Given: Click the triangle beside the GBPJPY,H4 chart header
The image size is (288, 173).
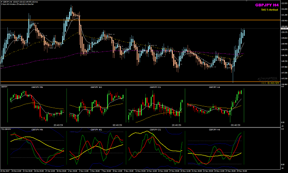Looking at the screenshot, I should click(x=2, y=2).
